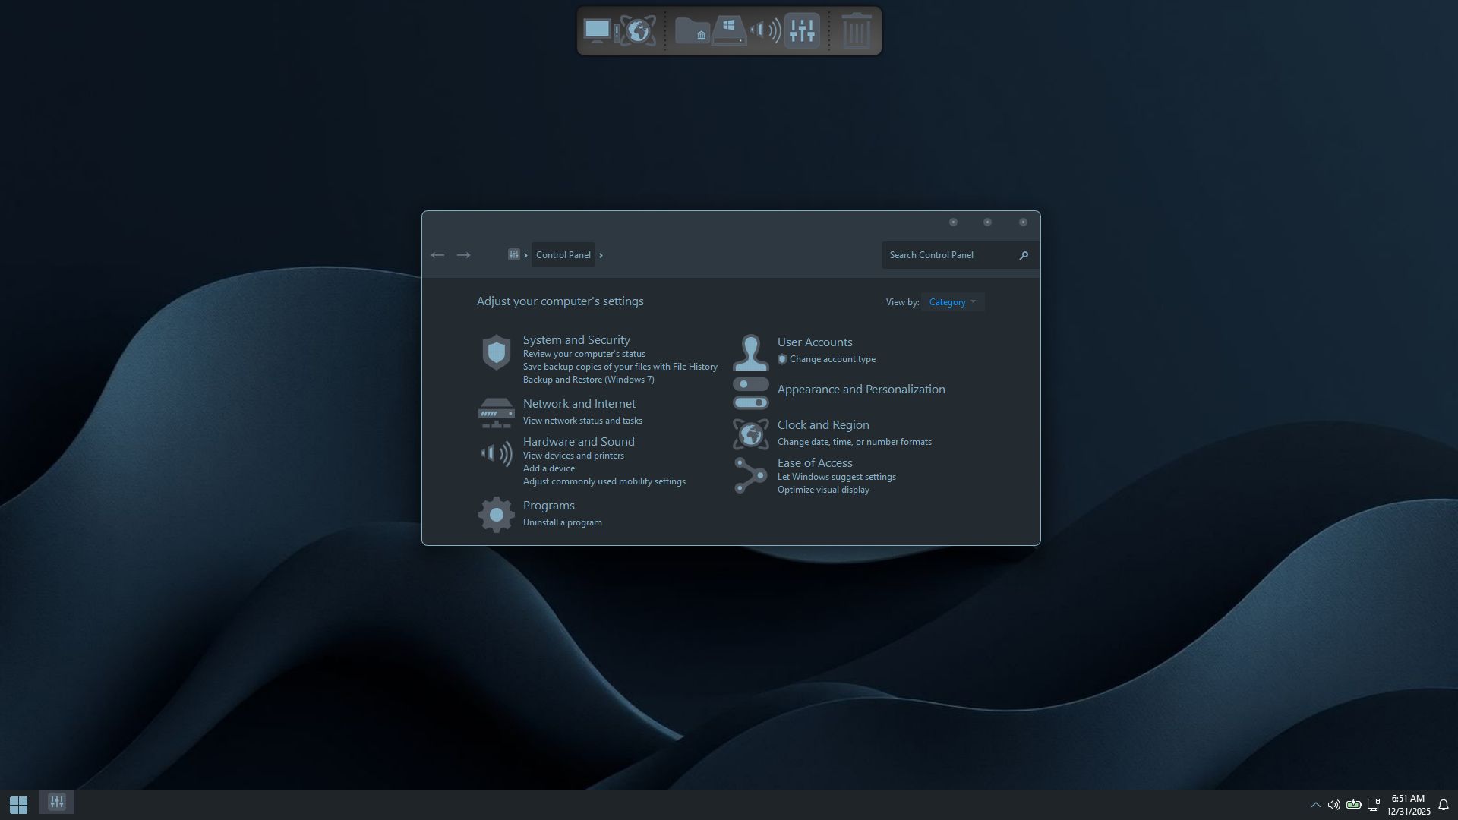Click Change account type link
The height and width of the screenshot is (820, 1458).
832,359
